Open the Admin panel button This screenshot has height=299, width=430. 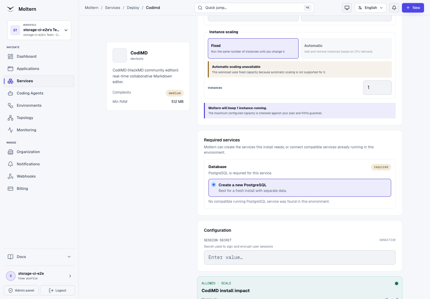coord(21,290)
